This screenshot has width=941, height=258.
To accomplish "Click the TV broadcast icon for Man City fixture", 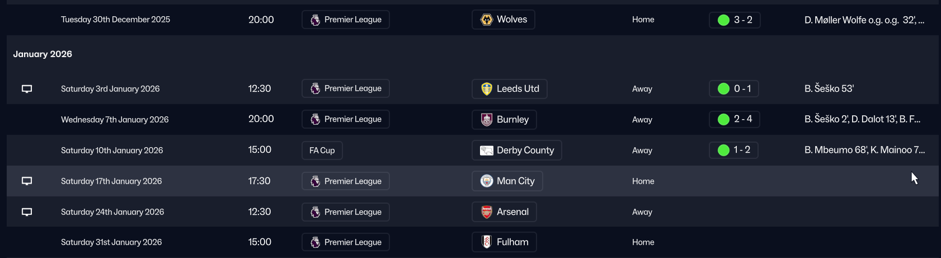I will [27, 181].
